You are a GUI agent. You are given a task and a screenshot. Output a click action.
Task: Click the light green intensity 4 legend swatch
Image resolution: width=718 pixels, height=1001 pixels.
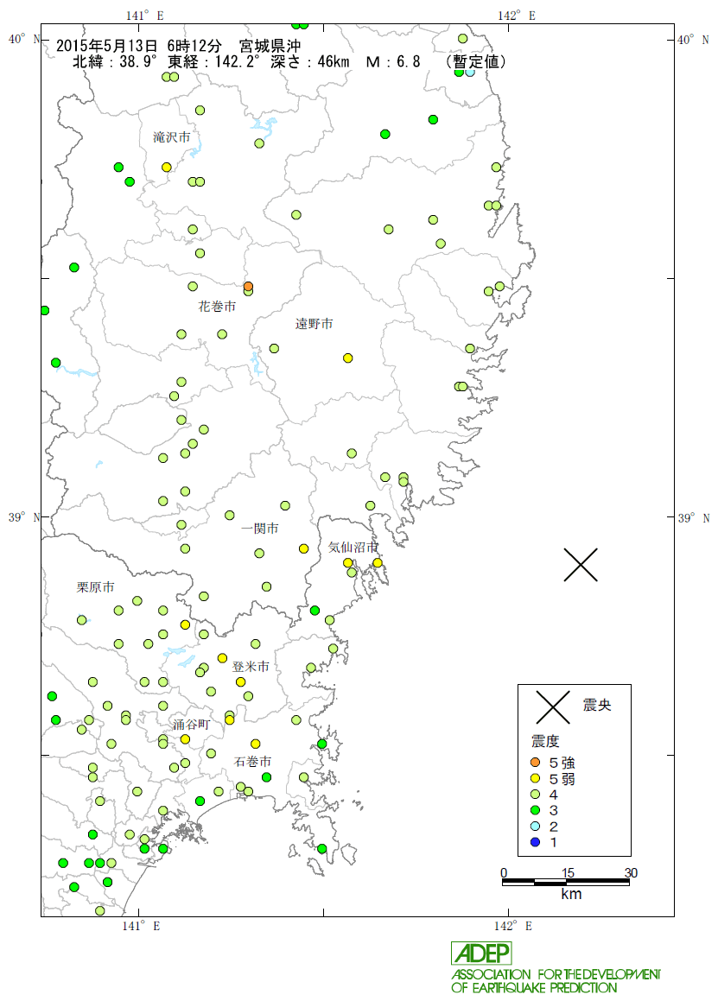point(536,795)
